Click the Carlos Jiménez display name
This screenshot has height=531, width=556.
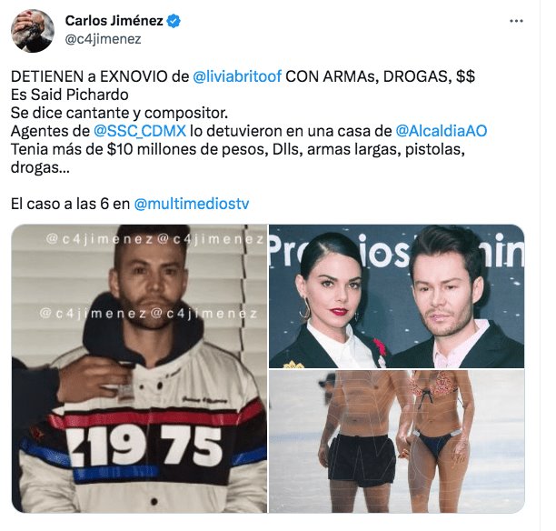(114, 21)
